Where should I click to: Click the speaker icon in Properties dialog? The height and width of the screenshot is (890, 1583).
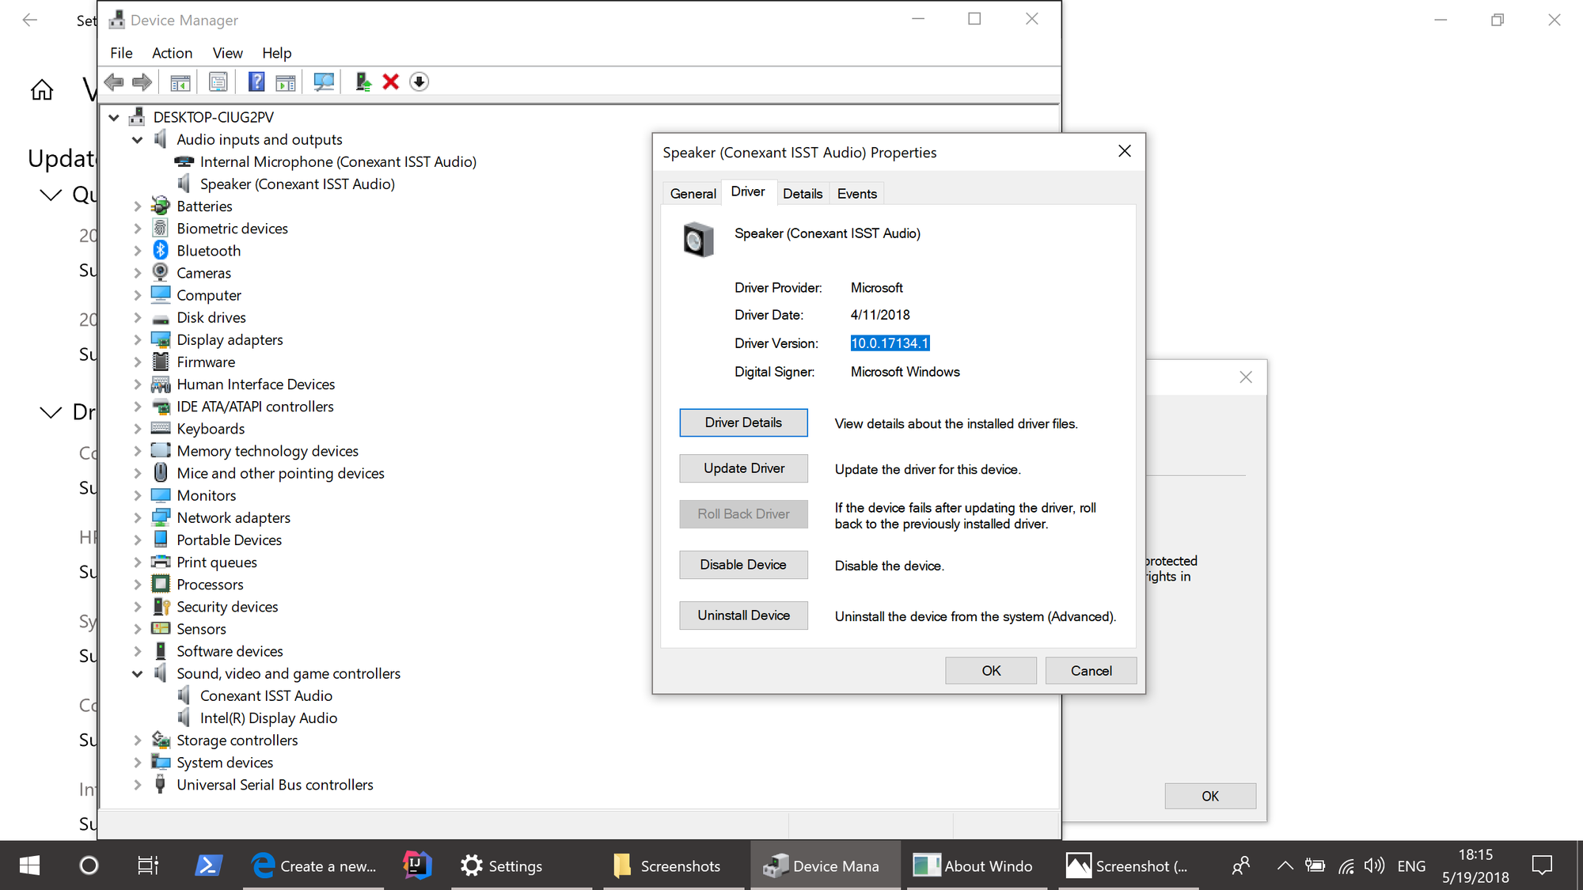698,240
